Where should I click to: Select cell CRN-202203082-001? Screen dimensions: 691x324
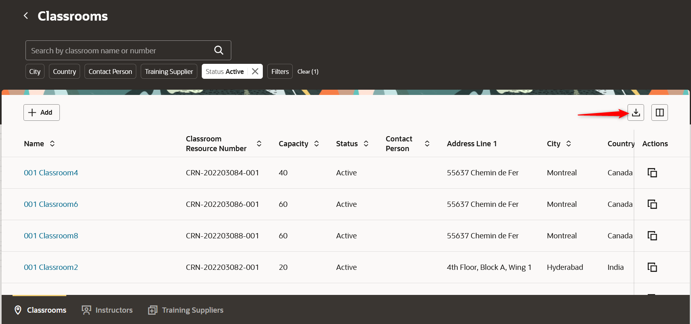222,267
